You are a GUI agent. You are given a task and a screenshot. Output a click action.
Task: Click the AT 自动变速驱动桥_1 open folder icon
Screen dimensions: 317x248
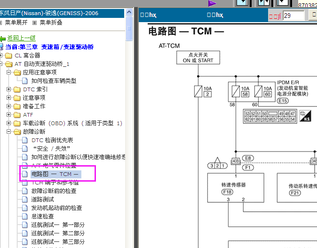click(8, 64)
